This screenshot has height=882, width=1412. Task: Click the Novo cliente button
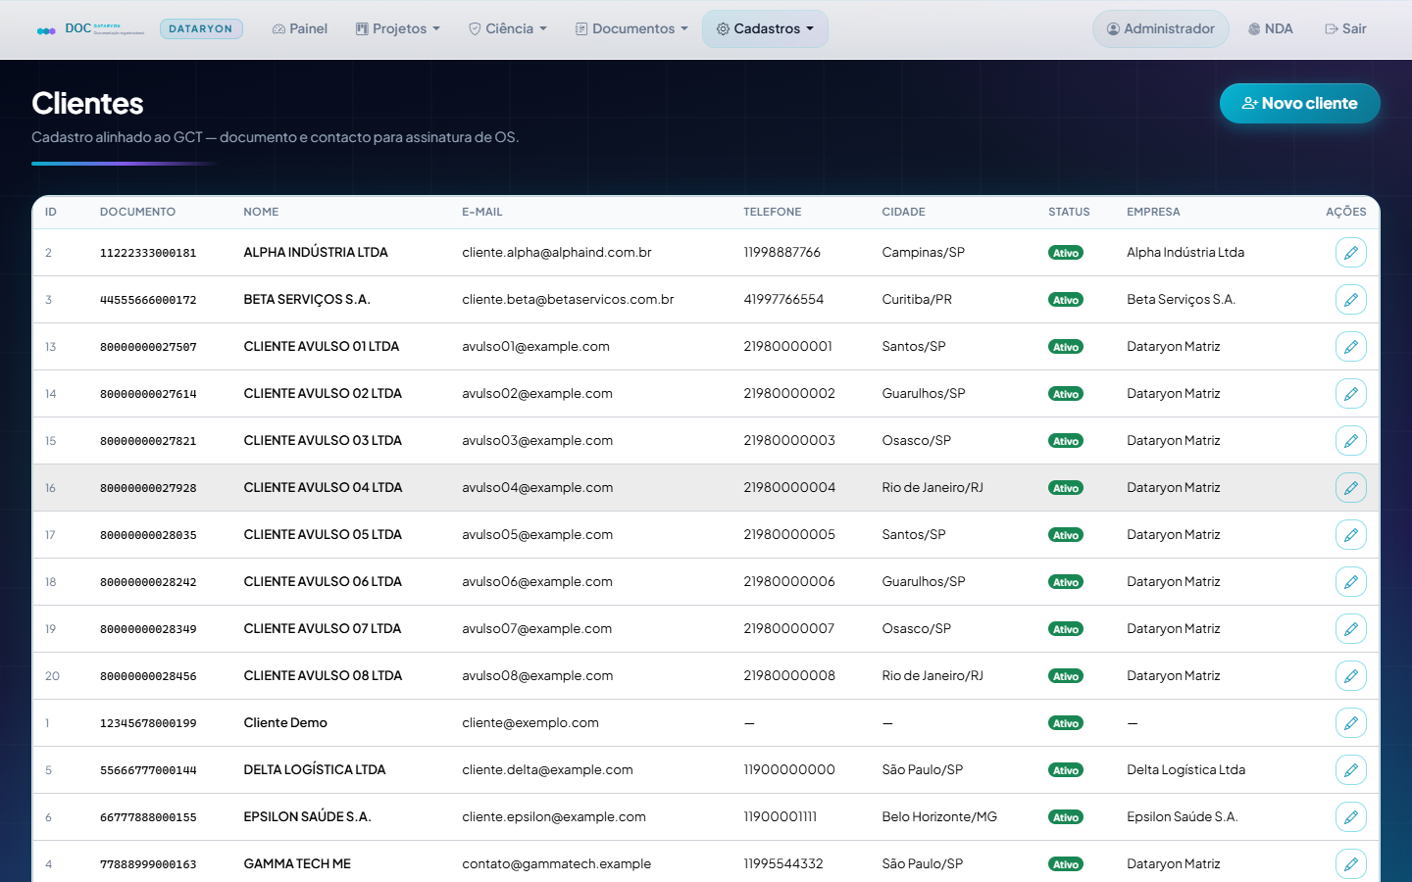[x=1299, y=103]
